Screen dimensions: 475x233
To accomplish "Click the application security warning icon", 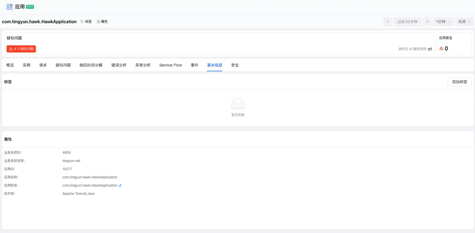I will click(x=441, y=49).
